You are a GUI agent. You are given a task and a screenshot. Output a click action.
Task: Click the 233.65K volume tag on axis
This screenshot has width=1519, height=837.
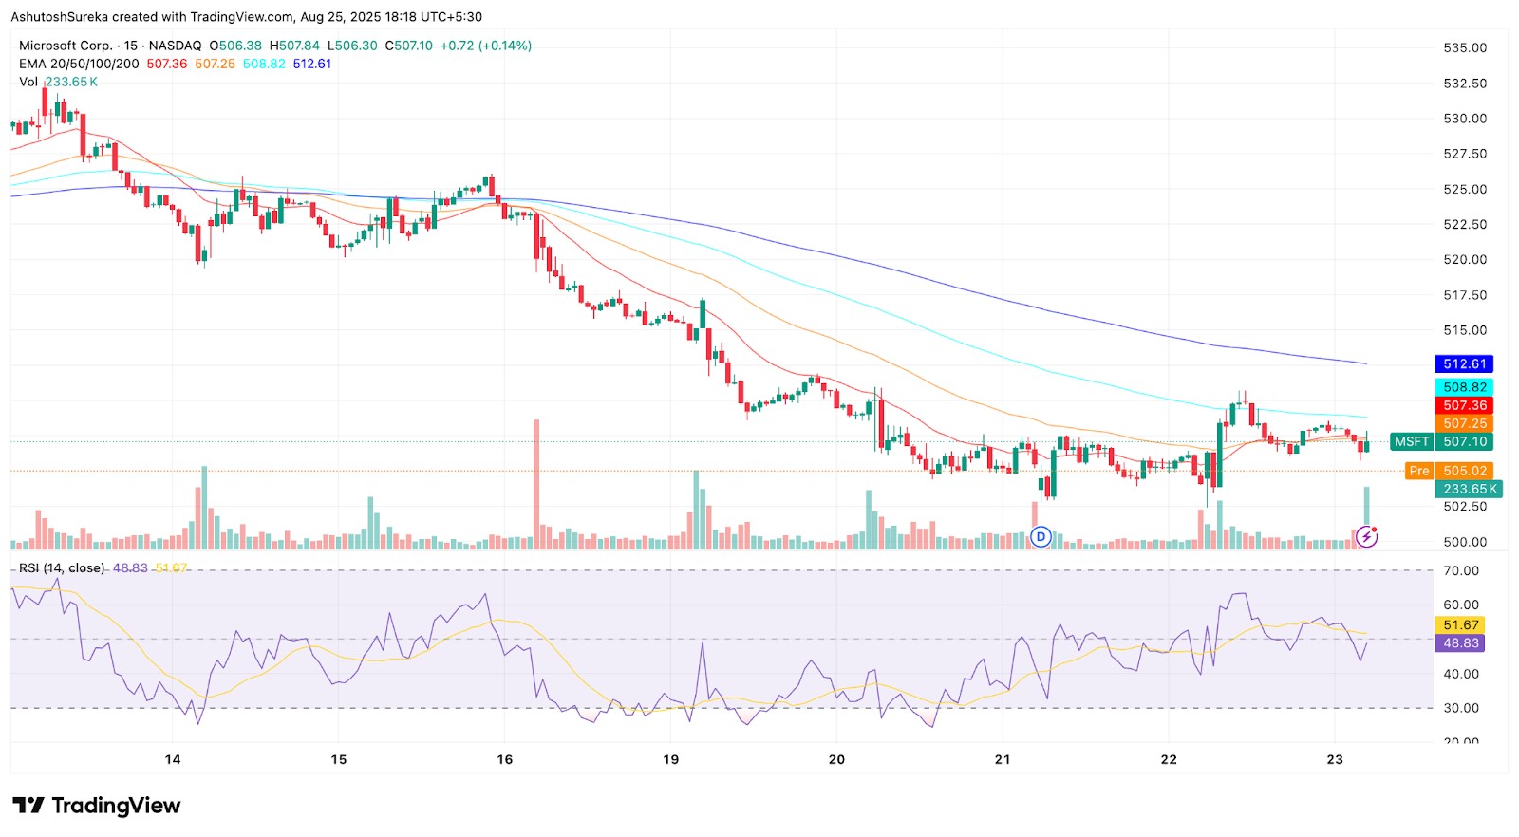(1470, 489)
